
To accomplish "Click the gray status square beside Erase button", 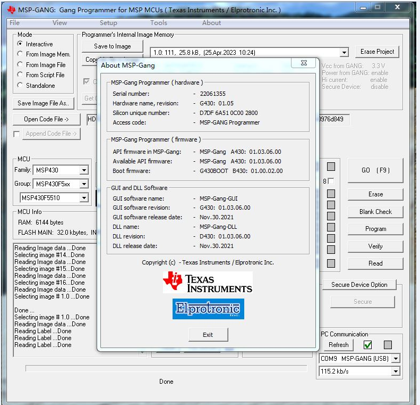I will tap(331, 194).
